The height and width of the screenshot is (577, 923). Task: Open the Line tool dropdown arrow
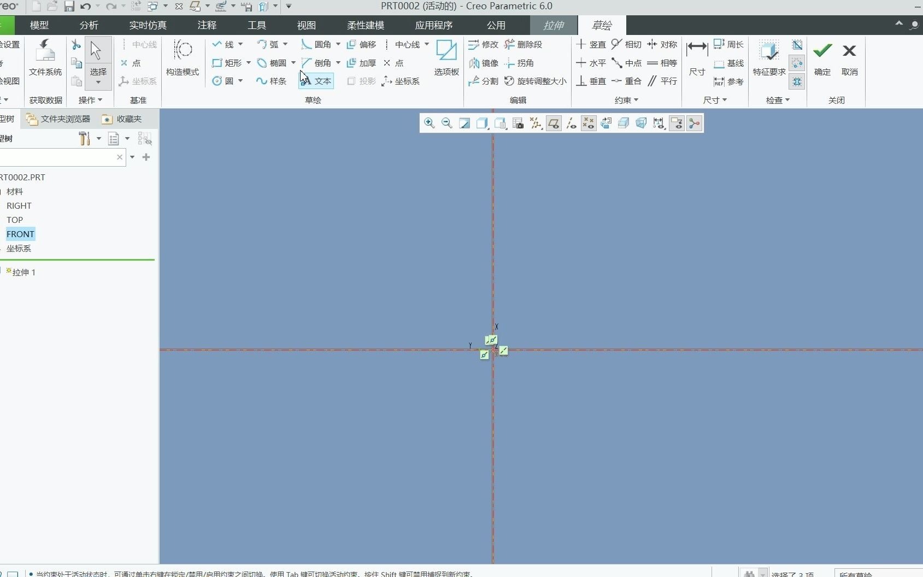tap(240, 44)
